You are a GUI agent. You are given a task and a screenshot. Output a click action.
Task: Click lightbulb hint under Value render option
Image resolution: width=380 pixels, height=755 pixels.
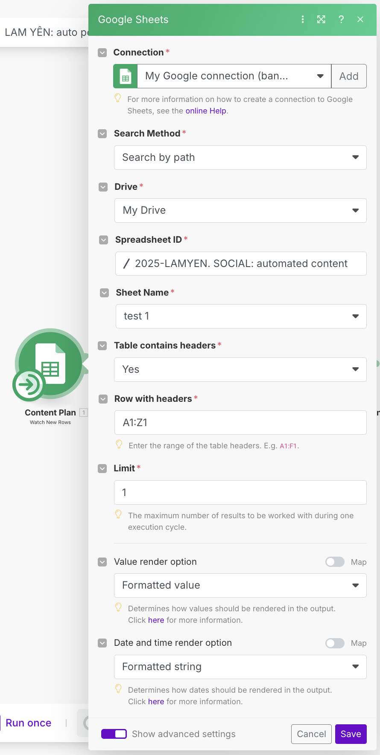tap(119, 607)
